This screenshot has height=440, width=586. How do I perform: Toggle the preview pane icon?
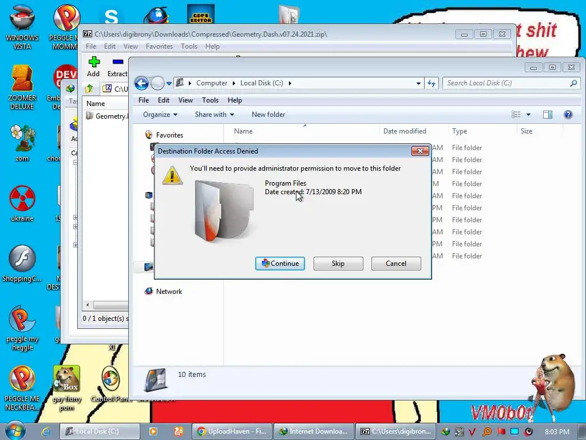pos(548,115)
